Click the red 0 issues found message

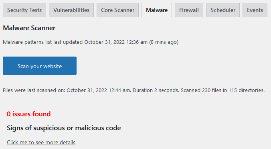[29, 114]
